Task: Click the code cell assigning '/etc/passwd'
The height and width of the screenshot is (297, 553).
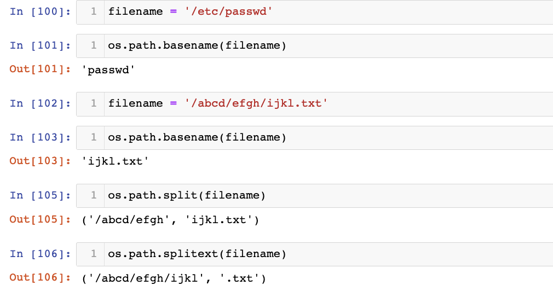Action: [x=329, y=11]
